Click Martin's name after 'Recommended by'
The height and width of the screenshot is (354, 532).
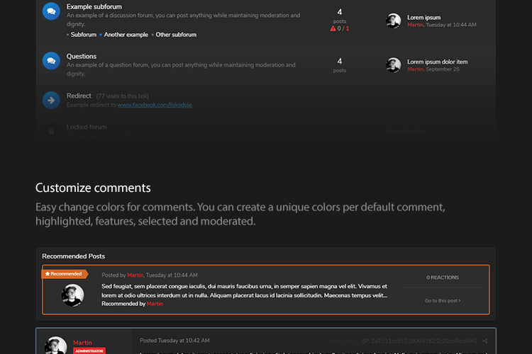coord(155,304)
